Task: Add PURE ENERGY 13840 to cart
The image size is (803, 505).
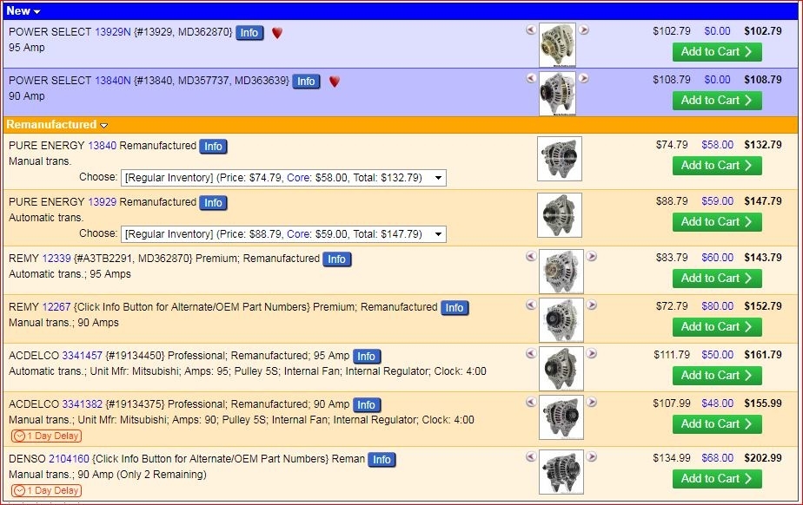Action: pyautogui.click(x=717, y=166)
